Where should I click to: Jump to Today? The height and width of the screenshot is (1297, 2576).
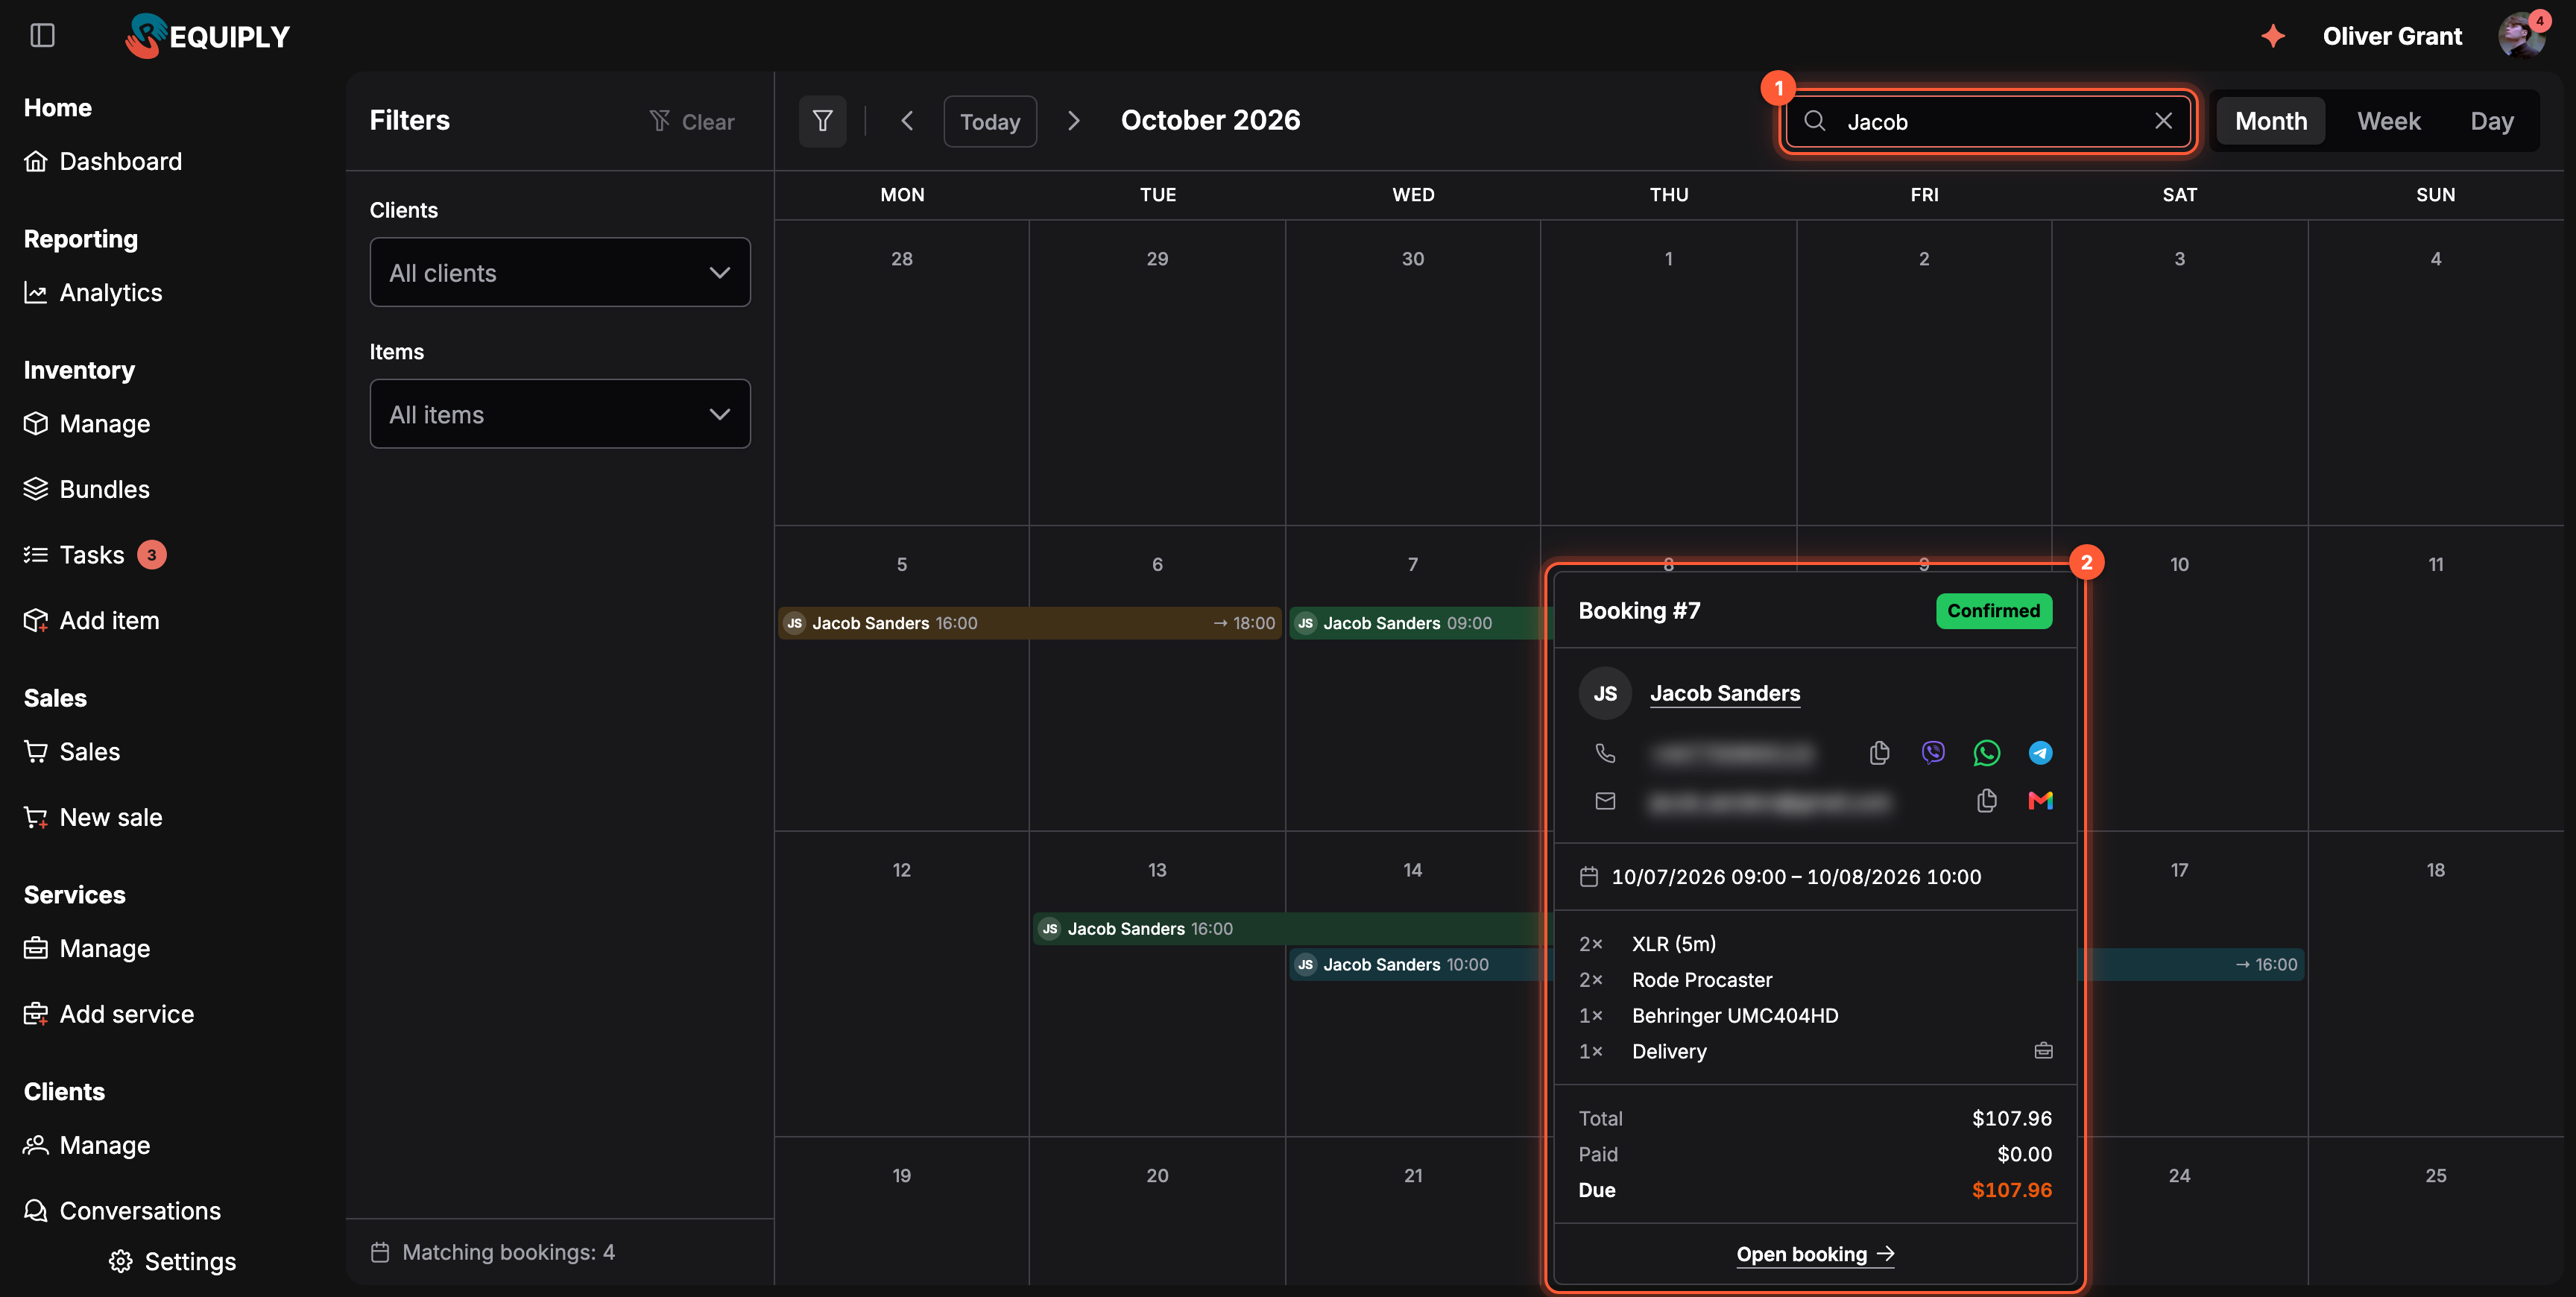click(990, 121)
